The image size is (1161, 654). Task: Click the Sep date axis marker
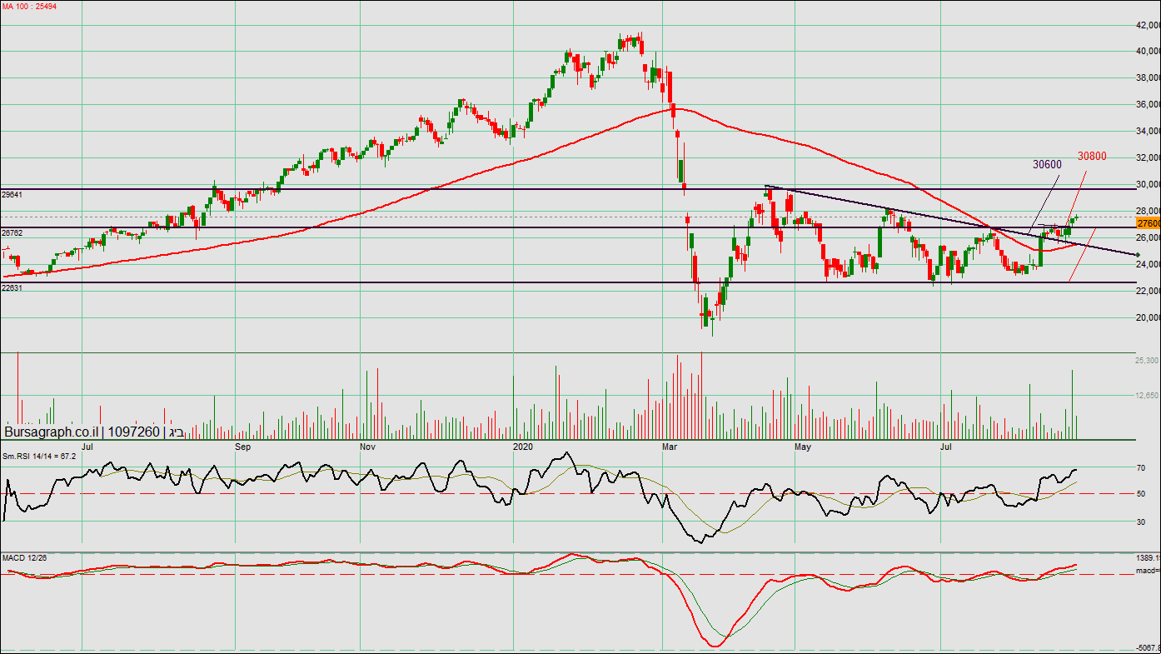(243, 447)
